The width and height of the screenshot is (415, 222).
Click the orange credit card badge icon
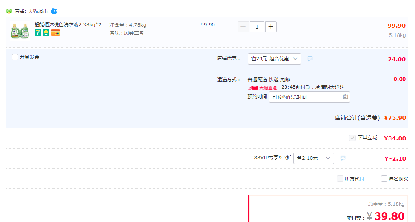point(56,33)
